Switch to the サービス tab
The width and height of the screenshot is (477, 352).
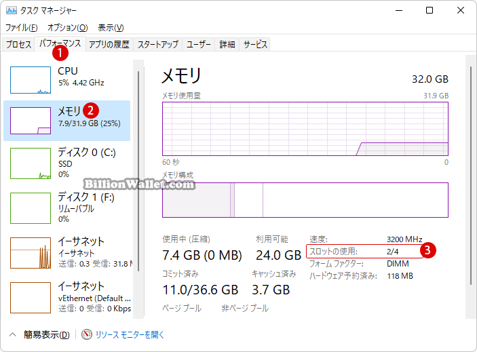click(x=255, y=44)
